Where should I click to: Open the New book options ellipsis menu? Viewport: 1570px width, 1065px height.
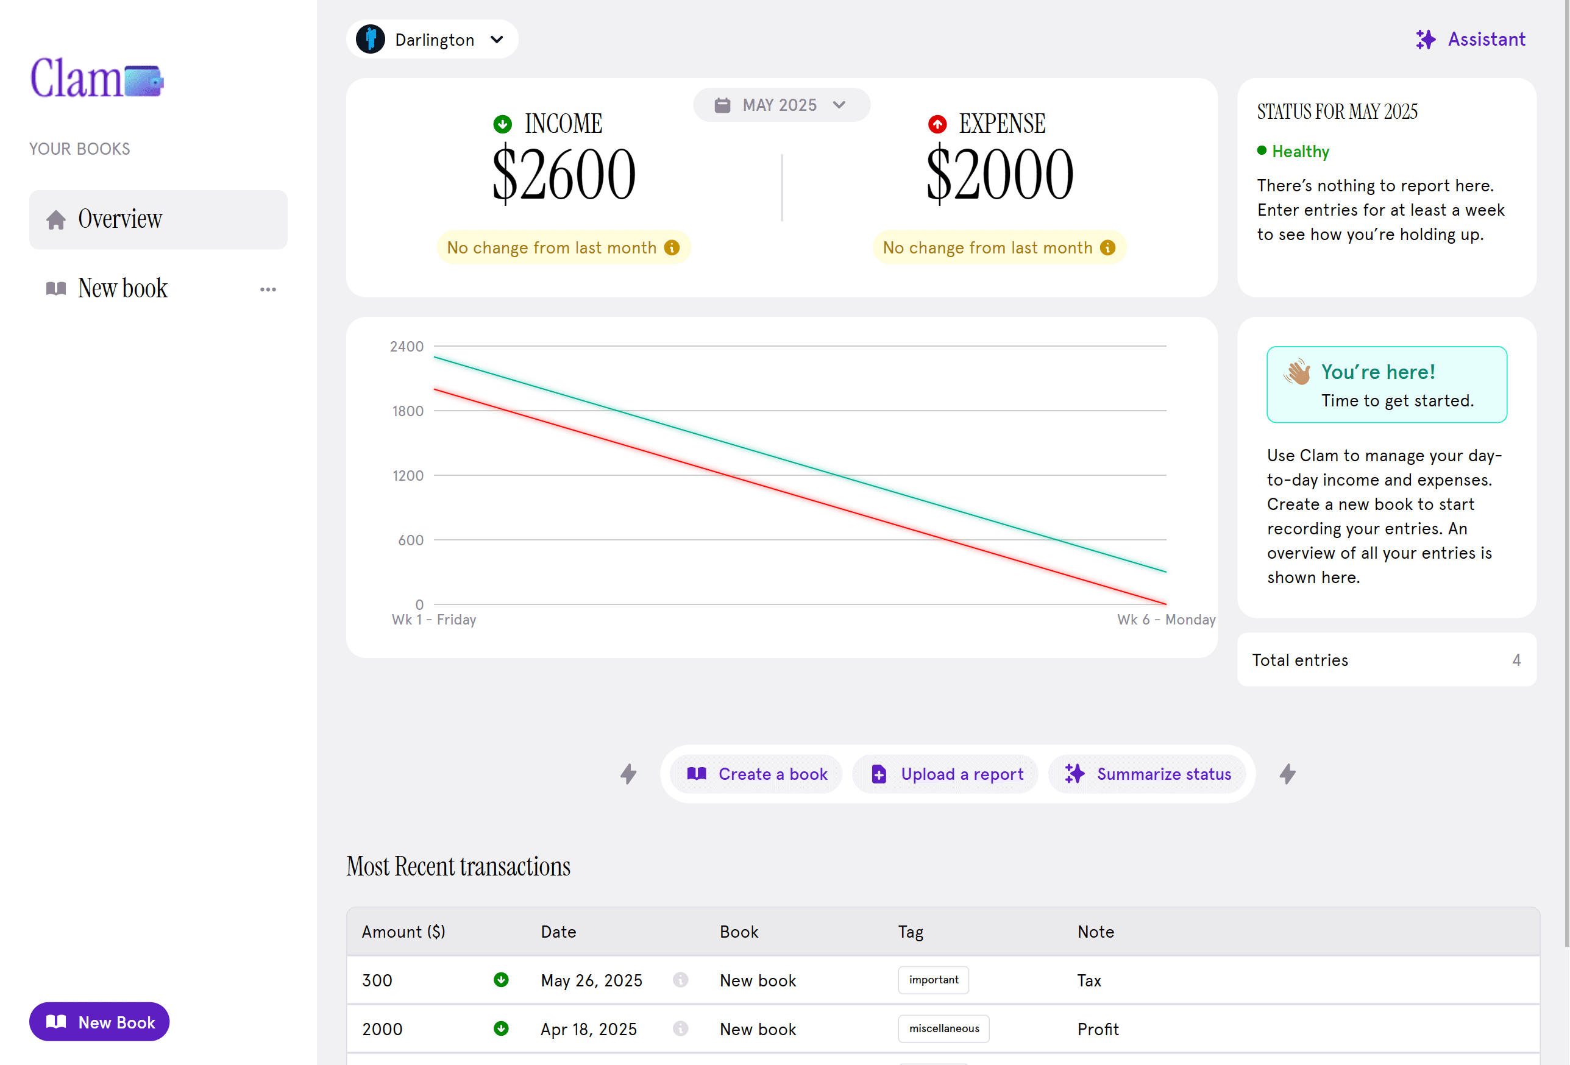click(268, 289)
